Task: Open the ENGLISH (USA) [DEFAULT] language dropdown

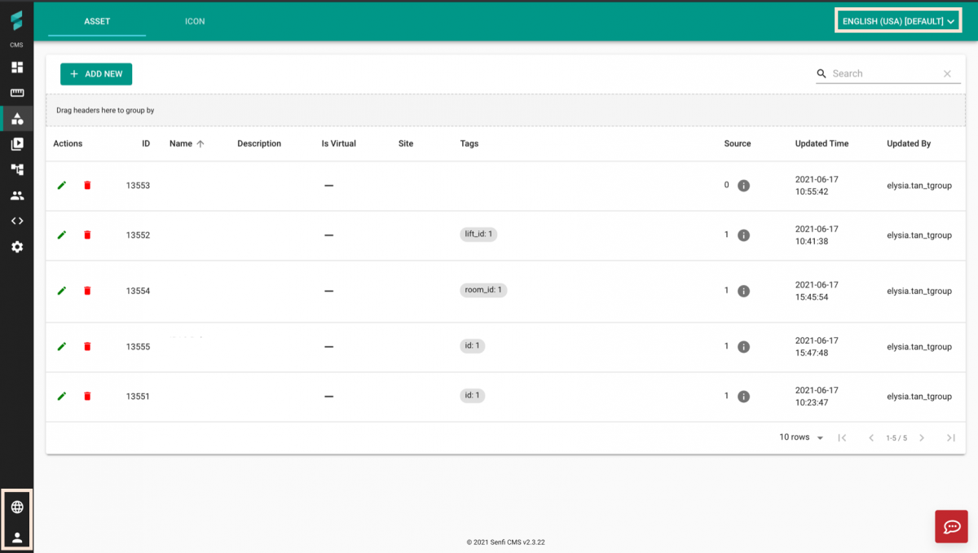Action: (897, 20)
